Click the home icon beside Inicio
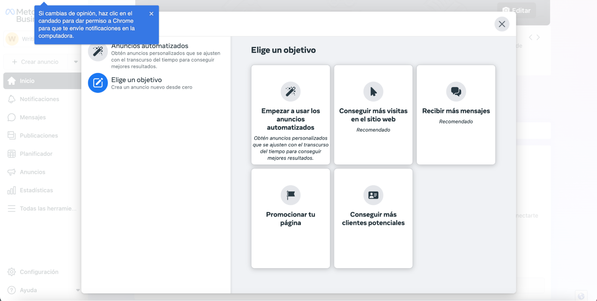This screenshot has width=597, height=301. click(x=12, y=81)
